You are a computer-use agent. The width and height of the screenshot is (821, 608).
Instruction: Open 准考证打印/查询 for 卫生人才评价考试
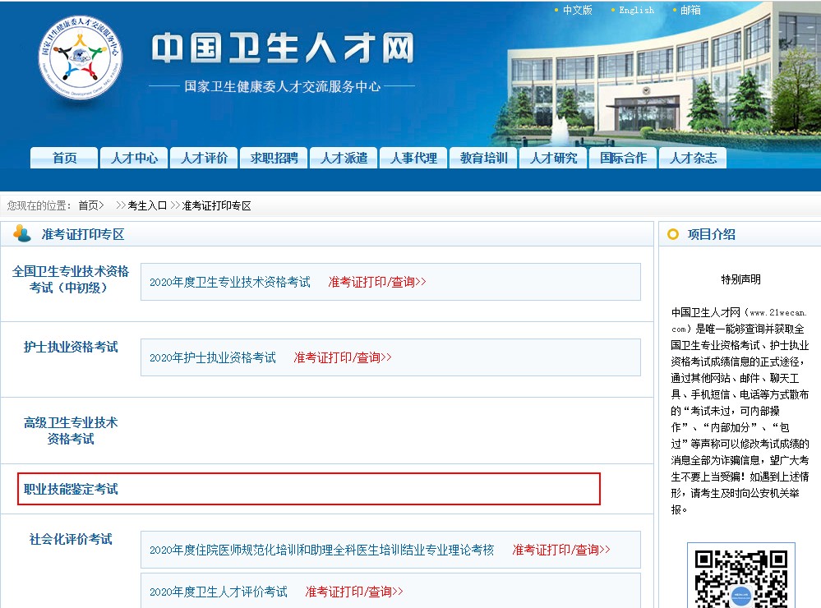(354, 592)
